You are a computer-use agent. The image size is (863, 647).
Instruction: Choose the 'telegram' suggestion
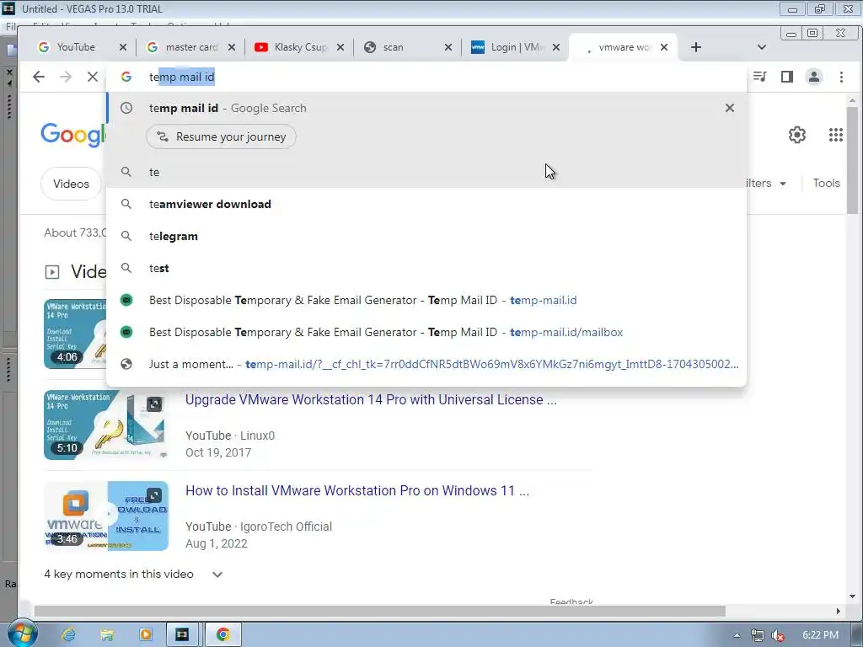pyautogui.click(x=426, y=236)
